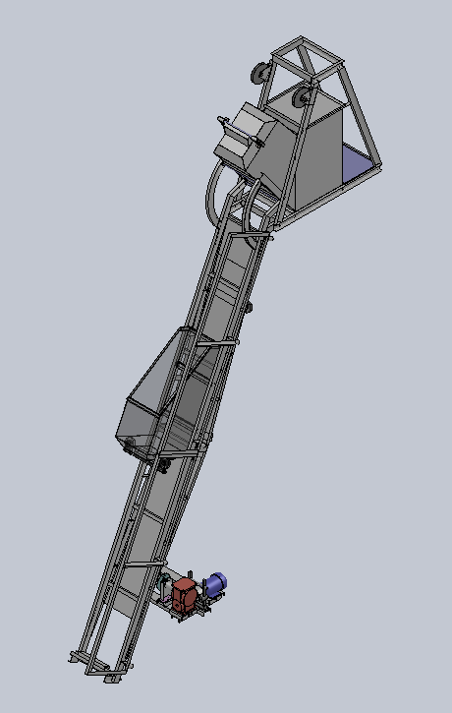Pick the green pulley beside the gearbox

[x=163, y=584]
